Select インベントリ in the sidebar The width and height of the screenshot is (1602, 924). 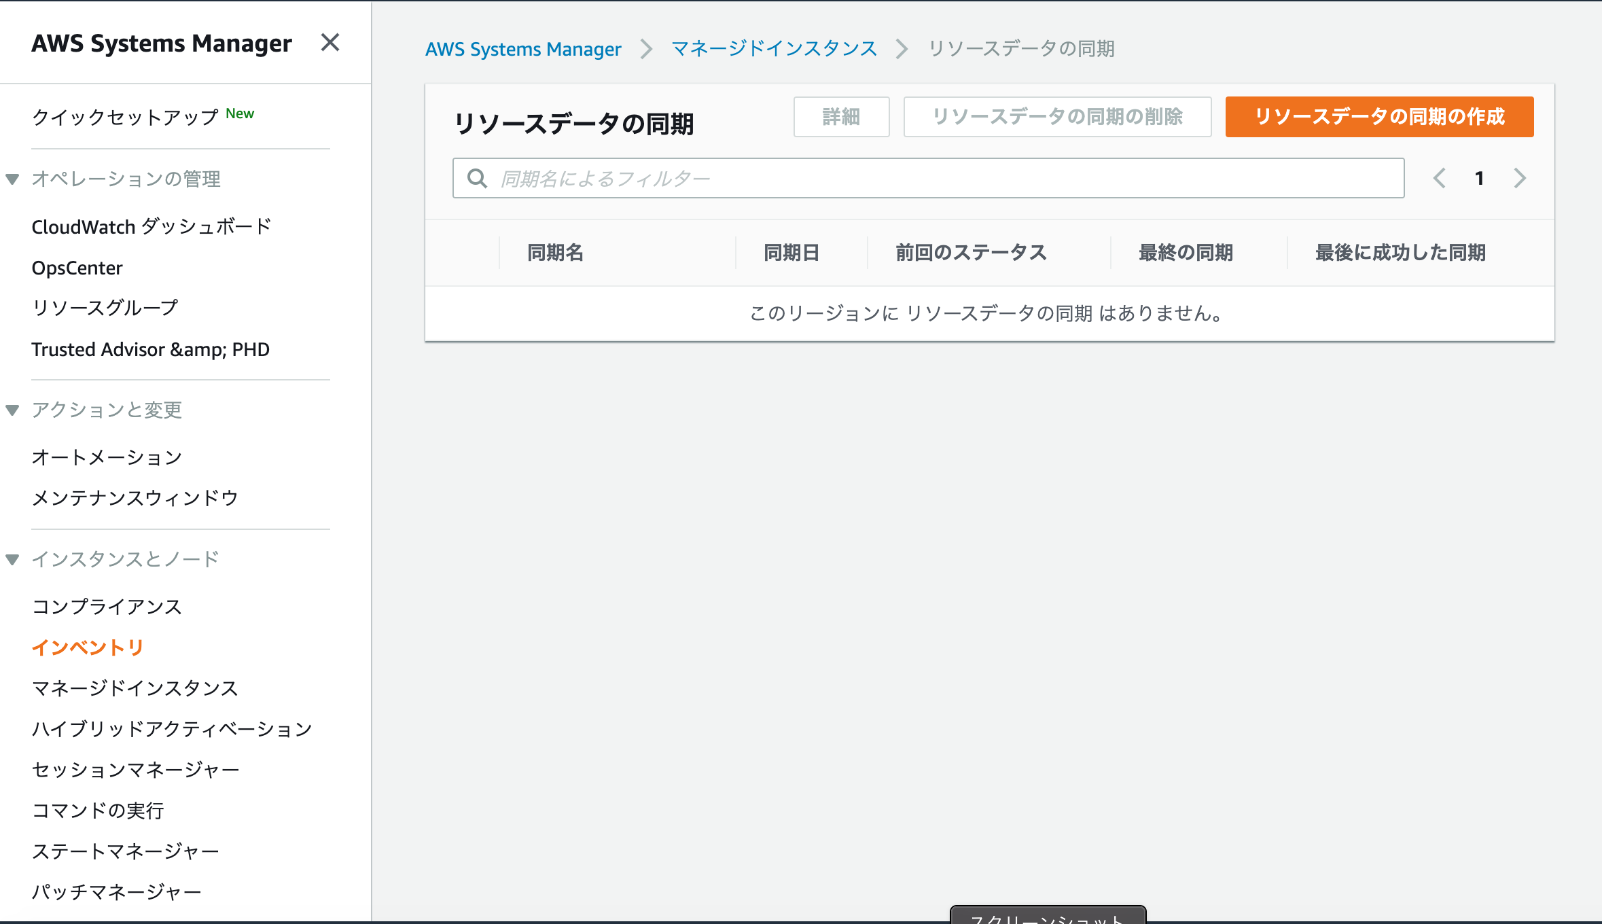[88, 647]
